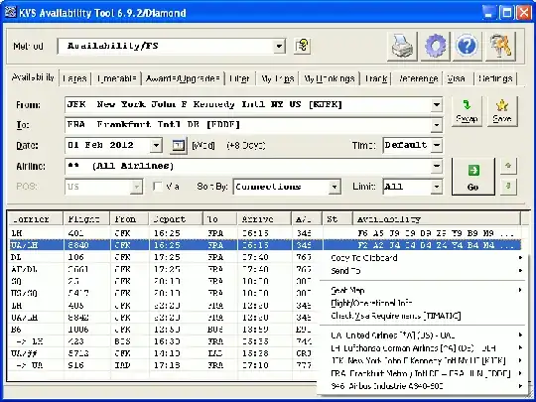Switch to the Timetables tab
The width and height of the screenshot is (536, 402).
coord(116,78)
